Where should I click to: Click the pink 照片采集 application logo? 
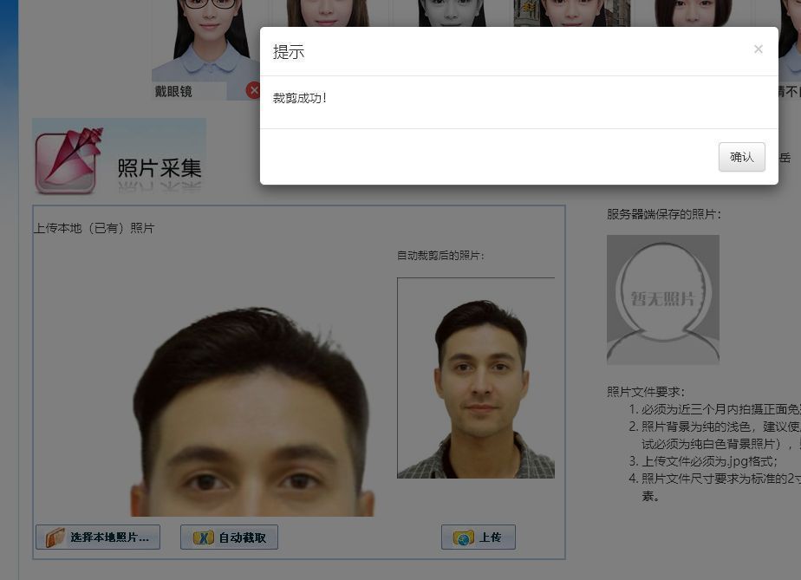(119, 156)
